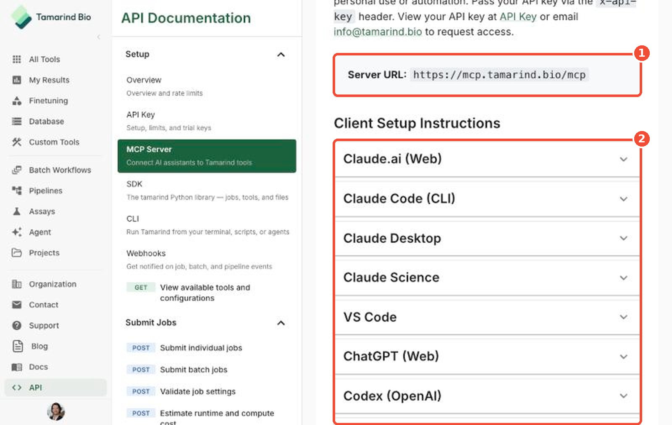Click the Custom Tools wrench icon
Screen dimensions: 672x425
click(17, 142)
